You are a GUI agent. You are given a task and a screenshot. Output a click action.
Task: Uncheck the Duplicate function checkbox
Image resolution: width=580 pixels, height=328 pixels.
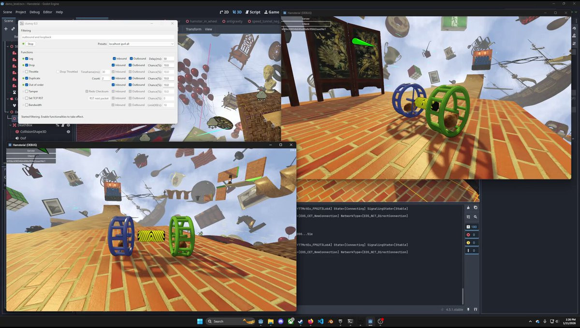pos(27,78)
